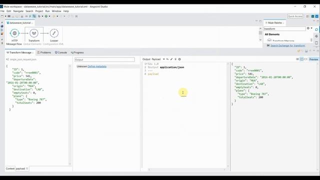Toggle the Preview button
The image size is (320, 180).
[x=313, y=59]
